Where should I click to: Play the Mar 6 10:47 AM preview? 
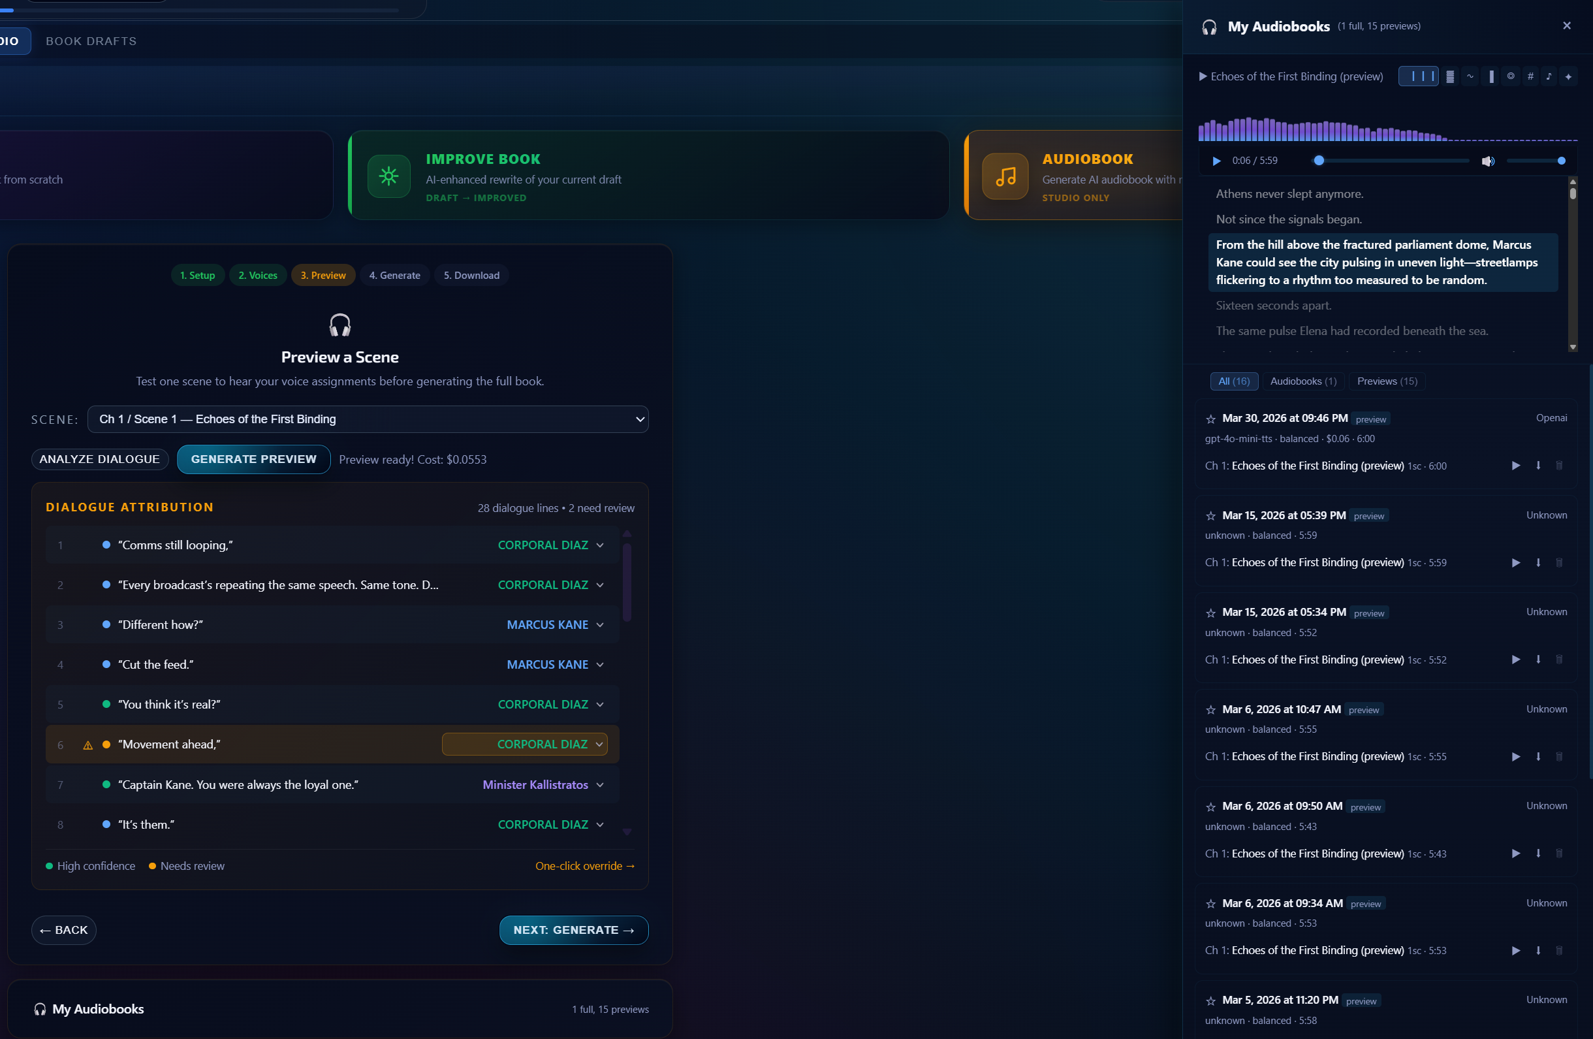click(1515, 757)
